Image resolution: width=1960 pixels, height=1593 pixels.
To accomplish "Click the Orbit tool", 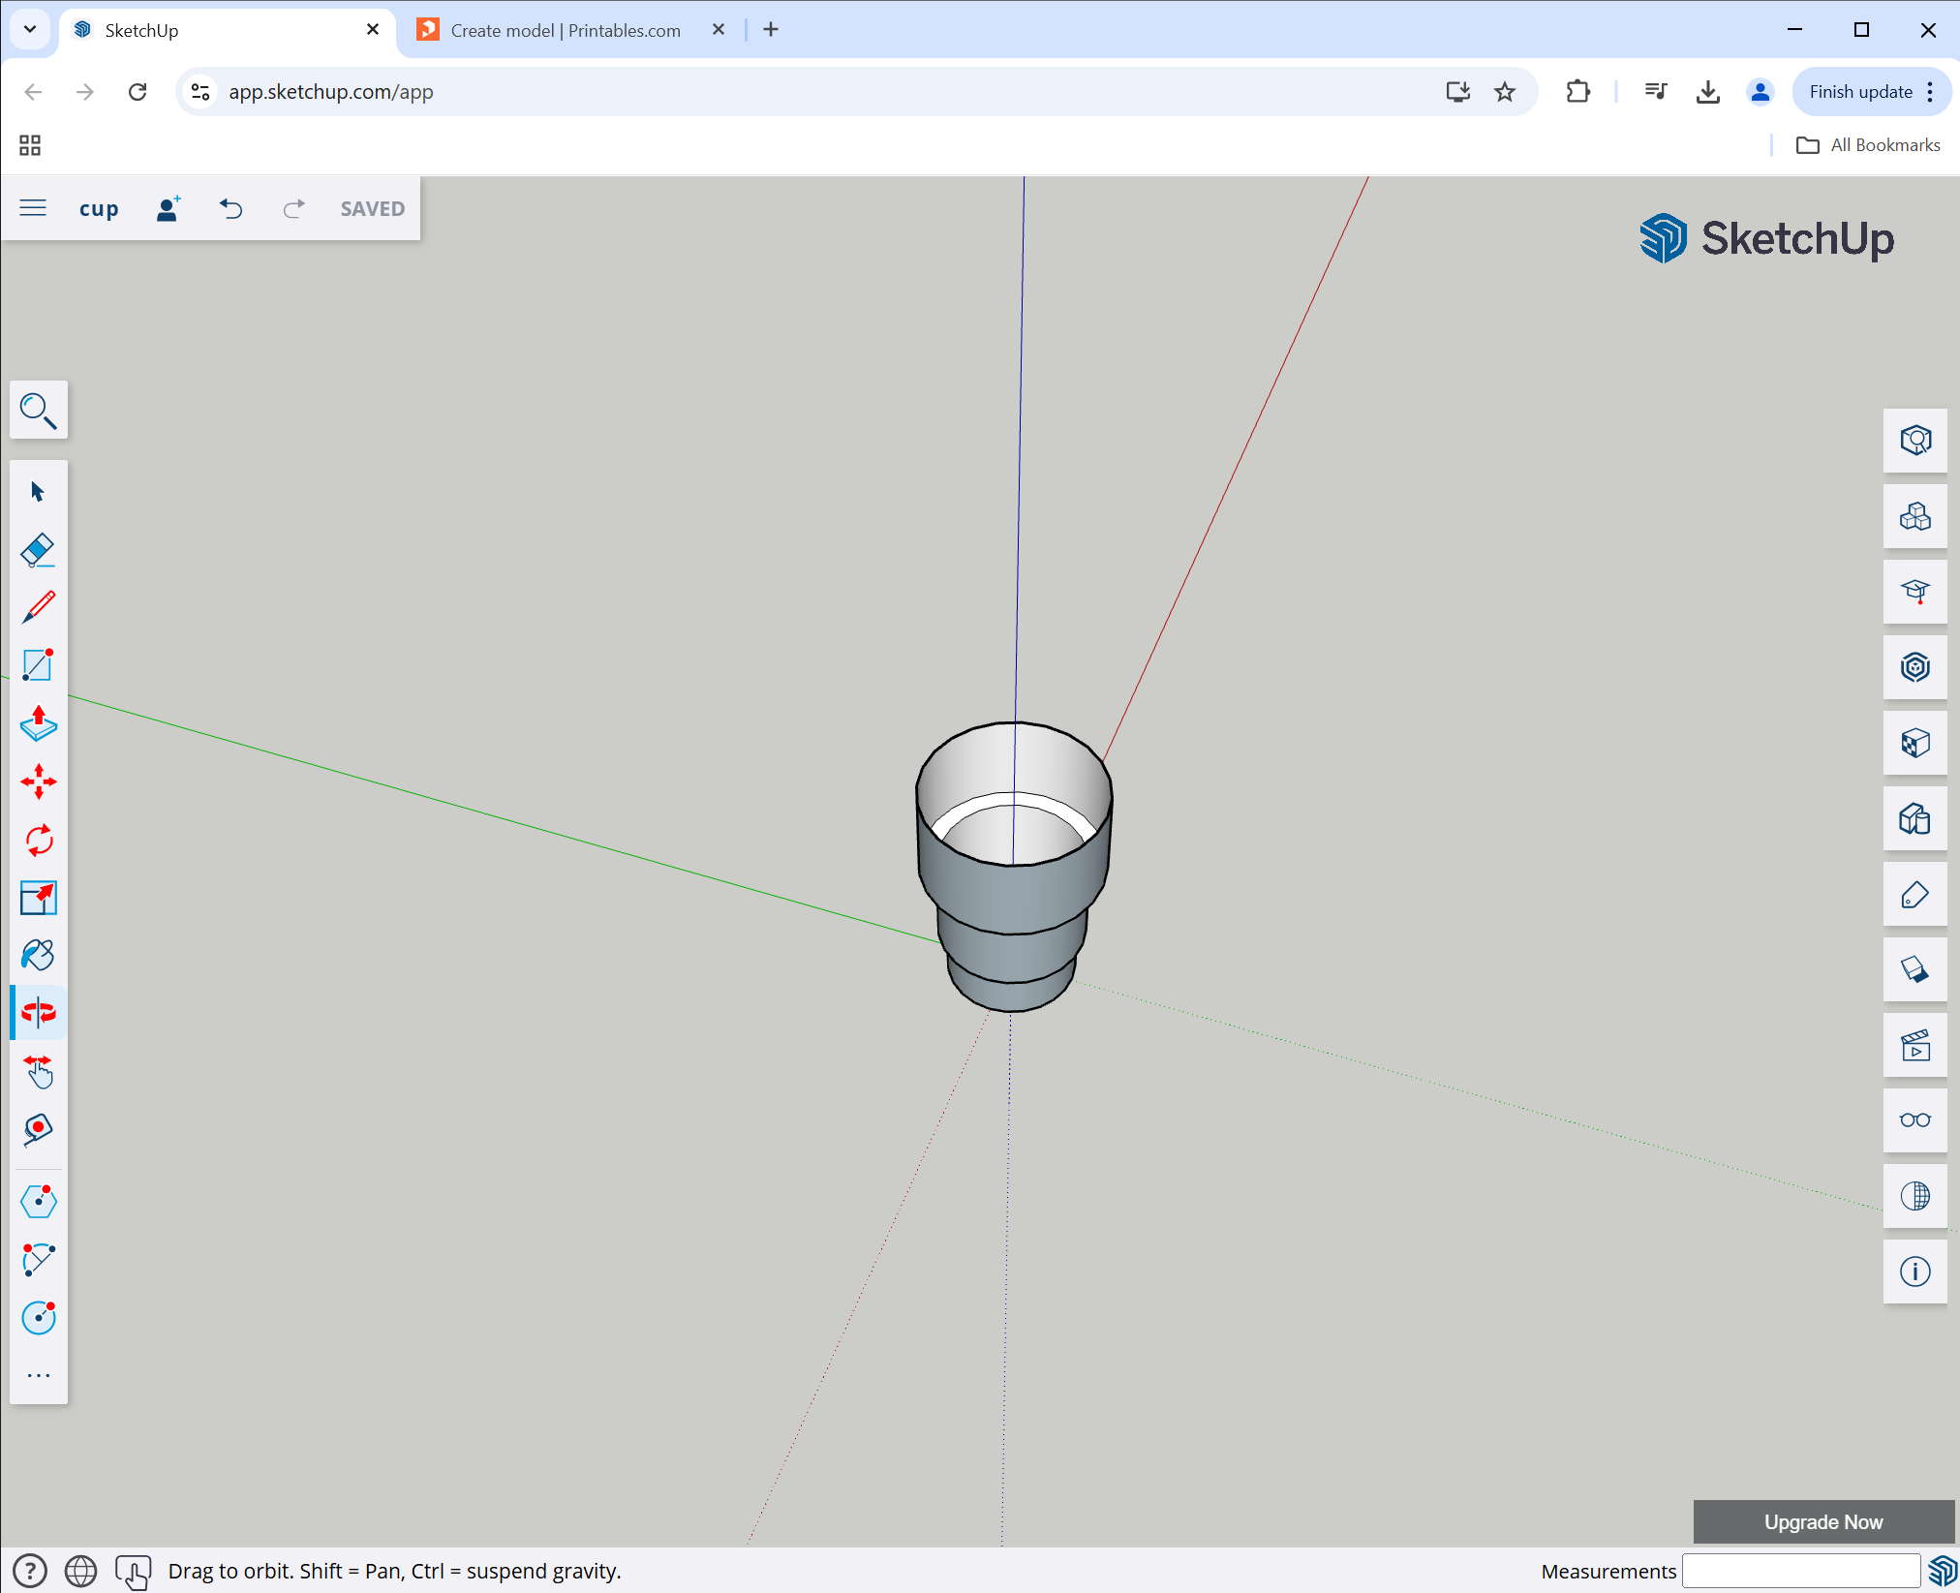I will tap(38, 1013).
